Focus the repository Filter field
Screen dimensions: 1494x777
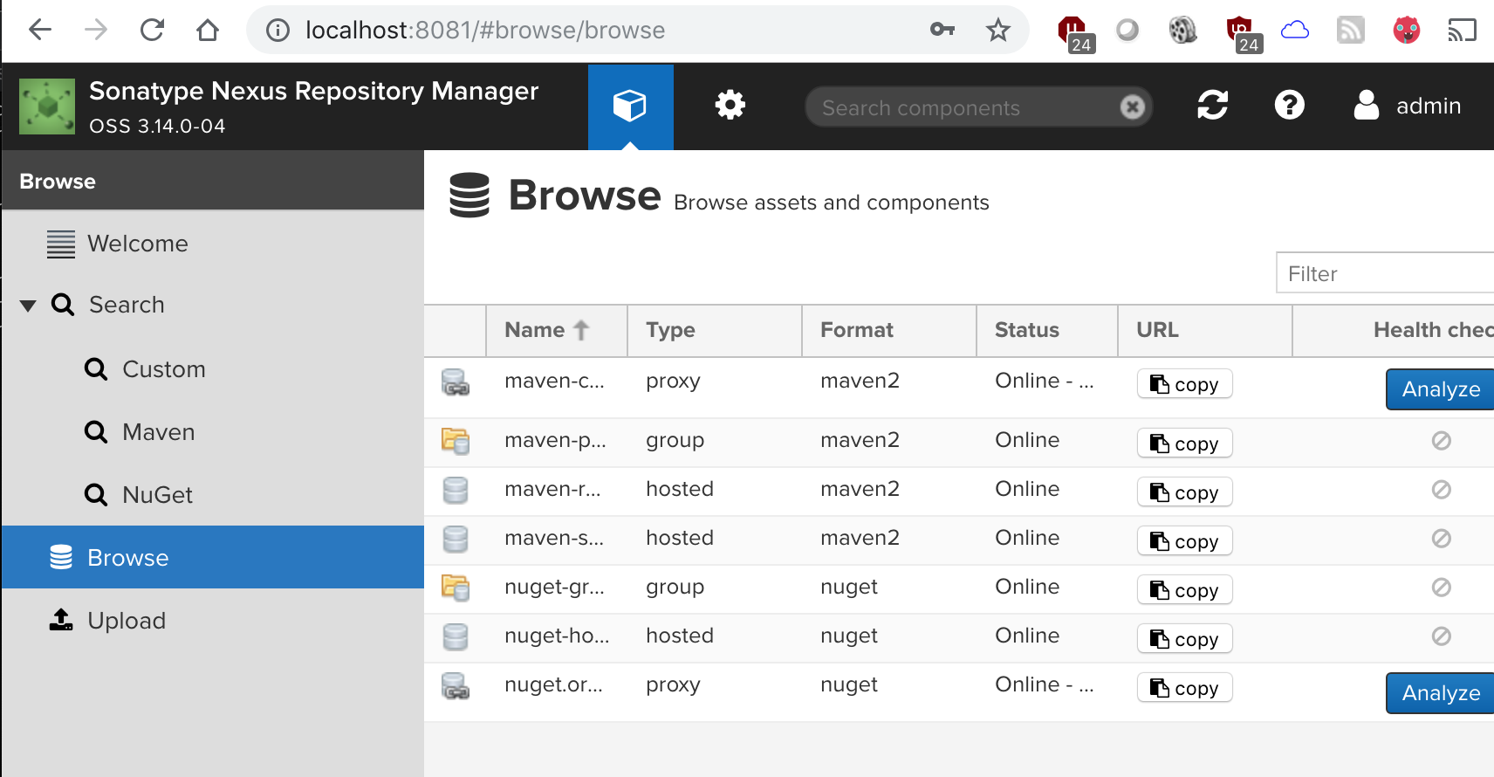pyautogui.click(x=1385, y=273)
